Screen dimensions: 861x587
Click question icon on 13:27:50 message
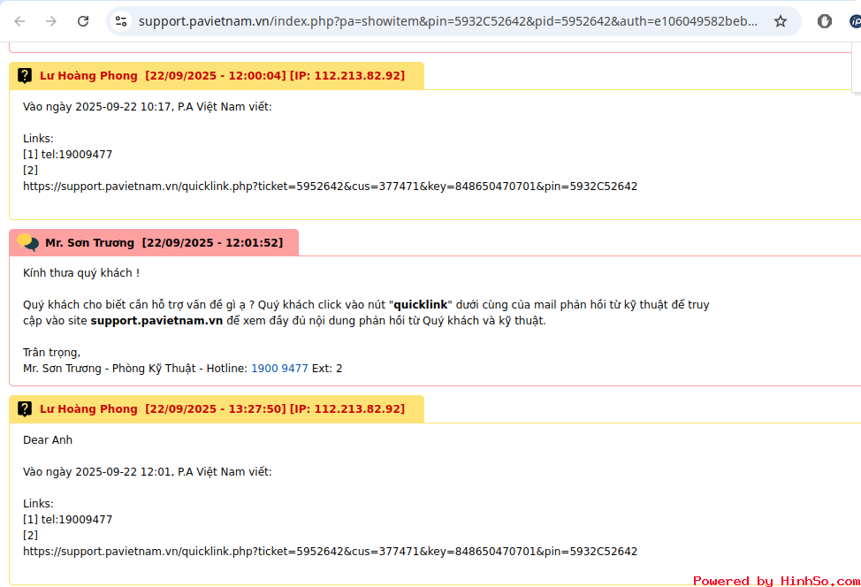(25, 409)
